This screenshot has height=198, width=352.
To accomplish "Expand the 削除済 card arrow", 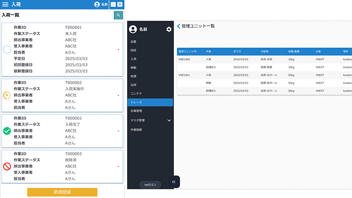I will [x=118, y=166].
